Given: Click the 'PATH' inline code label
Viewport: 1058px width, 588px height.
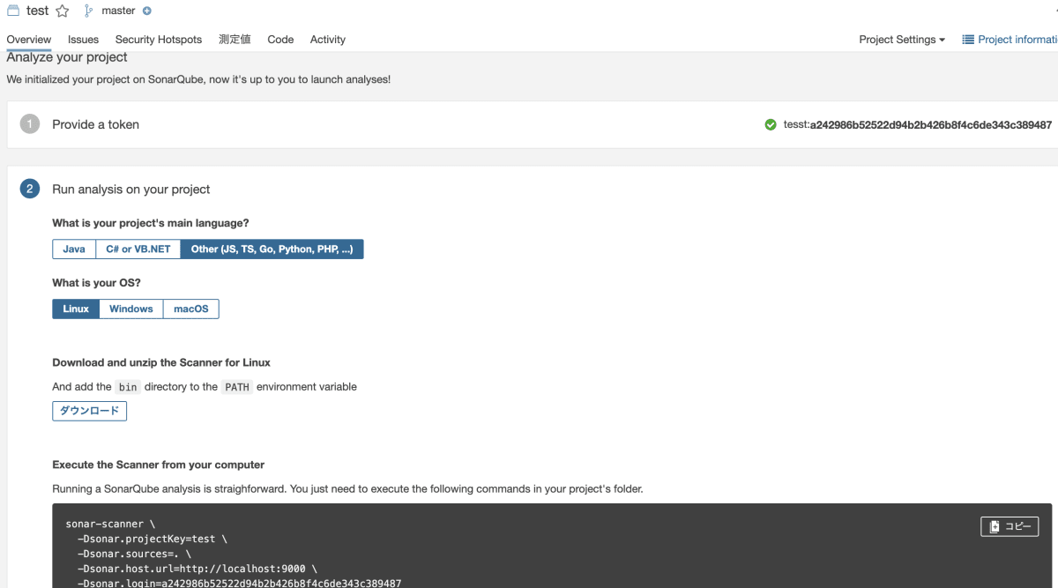Looking at the screenshot, I should [x=237, y=387].
